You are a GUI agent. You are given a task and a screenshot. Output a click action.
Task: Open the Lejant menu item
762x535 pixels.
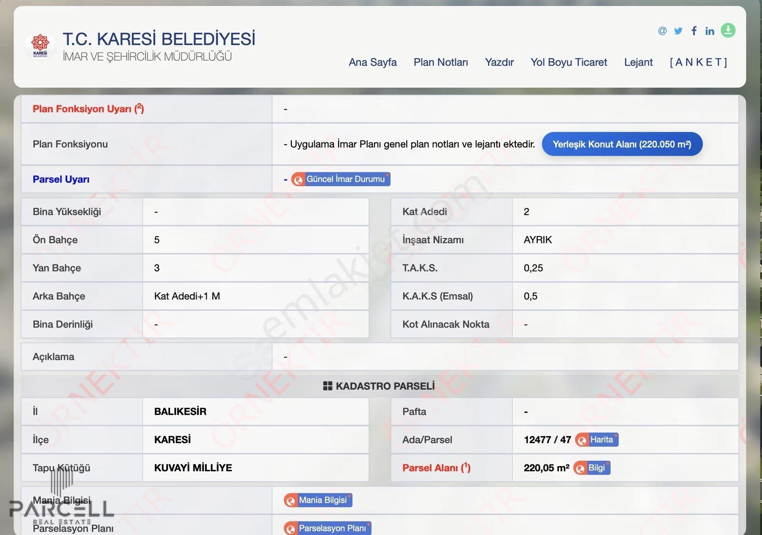pos(638,62)
